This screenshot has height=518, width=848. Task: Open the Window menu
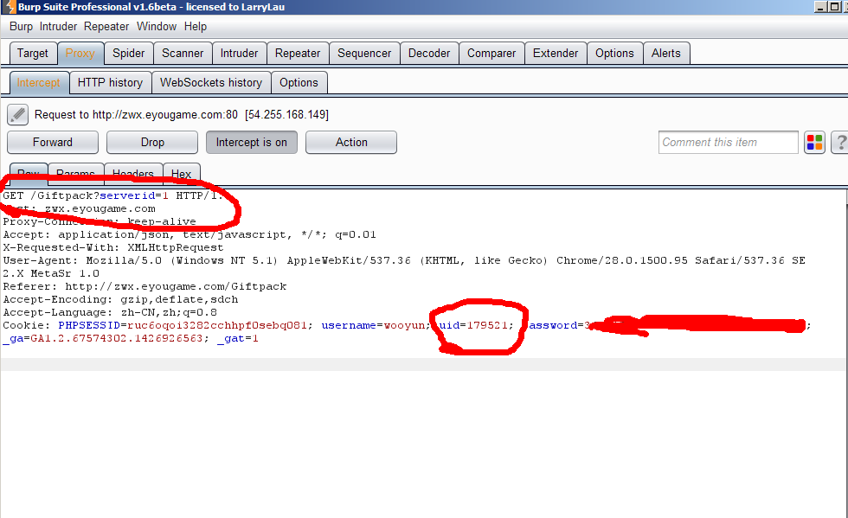pos(157,27)
